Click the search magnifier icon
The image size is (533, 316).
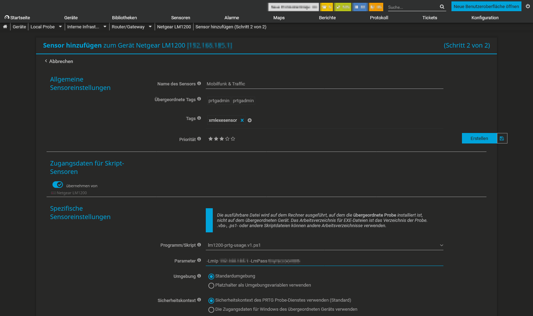(442, 7)
